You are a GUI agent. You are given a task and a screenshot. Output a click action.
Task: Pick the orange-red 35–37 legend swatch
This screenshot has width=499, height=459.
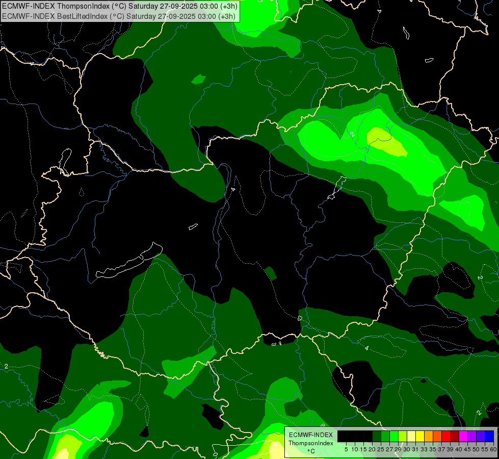coord(437,436)
